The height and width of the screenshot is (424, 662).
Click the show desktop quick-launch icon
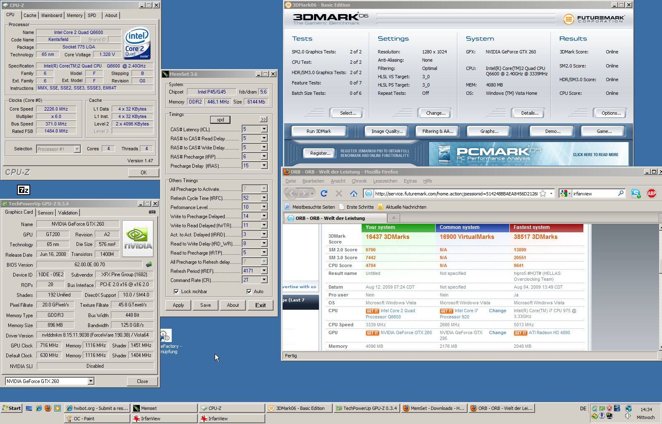click(x=29, y=408)
